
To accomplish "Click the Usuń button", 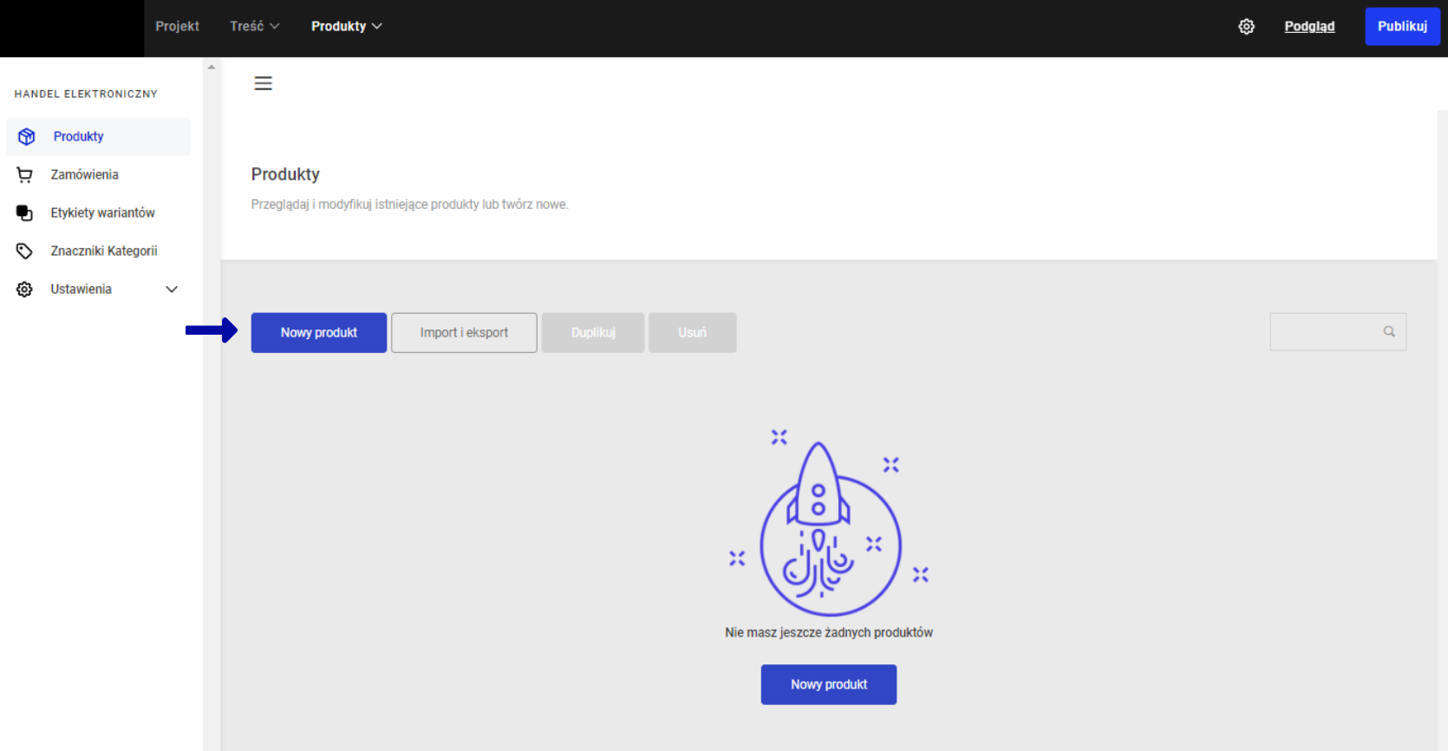I will click(x=693, y=333).
